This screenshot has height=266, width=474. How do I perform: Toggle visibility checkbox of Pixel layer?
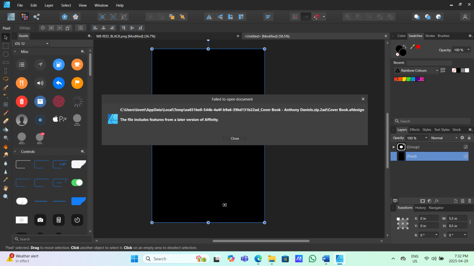(x=465, y=156)
